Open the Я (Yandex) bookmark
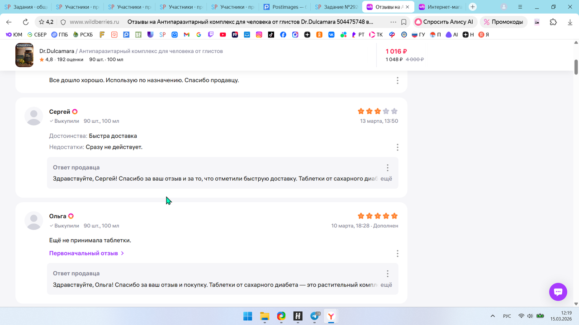 pyautogui.click(x=484, y=34)
